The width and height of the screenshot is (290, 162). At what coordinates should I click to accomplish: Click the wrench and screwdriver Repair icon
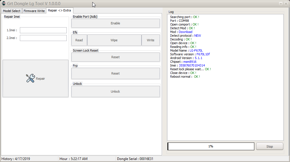coord(30,78)
